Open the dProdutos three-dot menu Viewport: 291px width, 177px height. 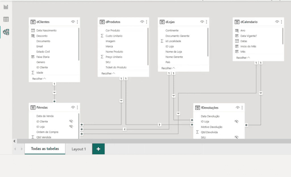point(146,22)
